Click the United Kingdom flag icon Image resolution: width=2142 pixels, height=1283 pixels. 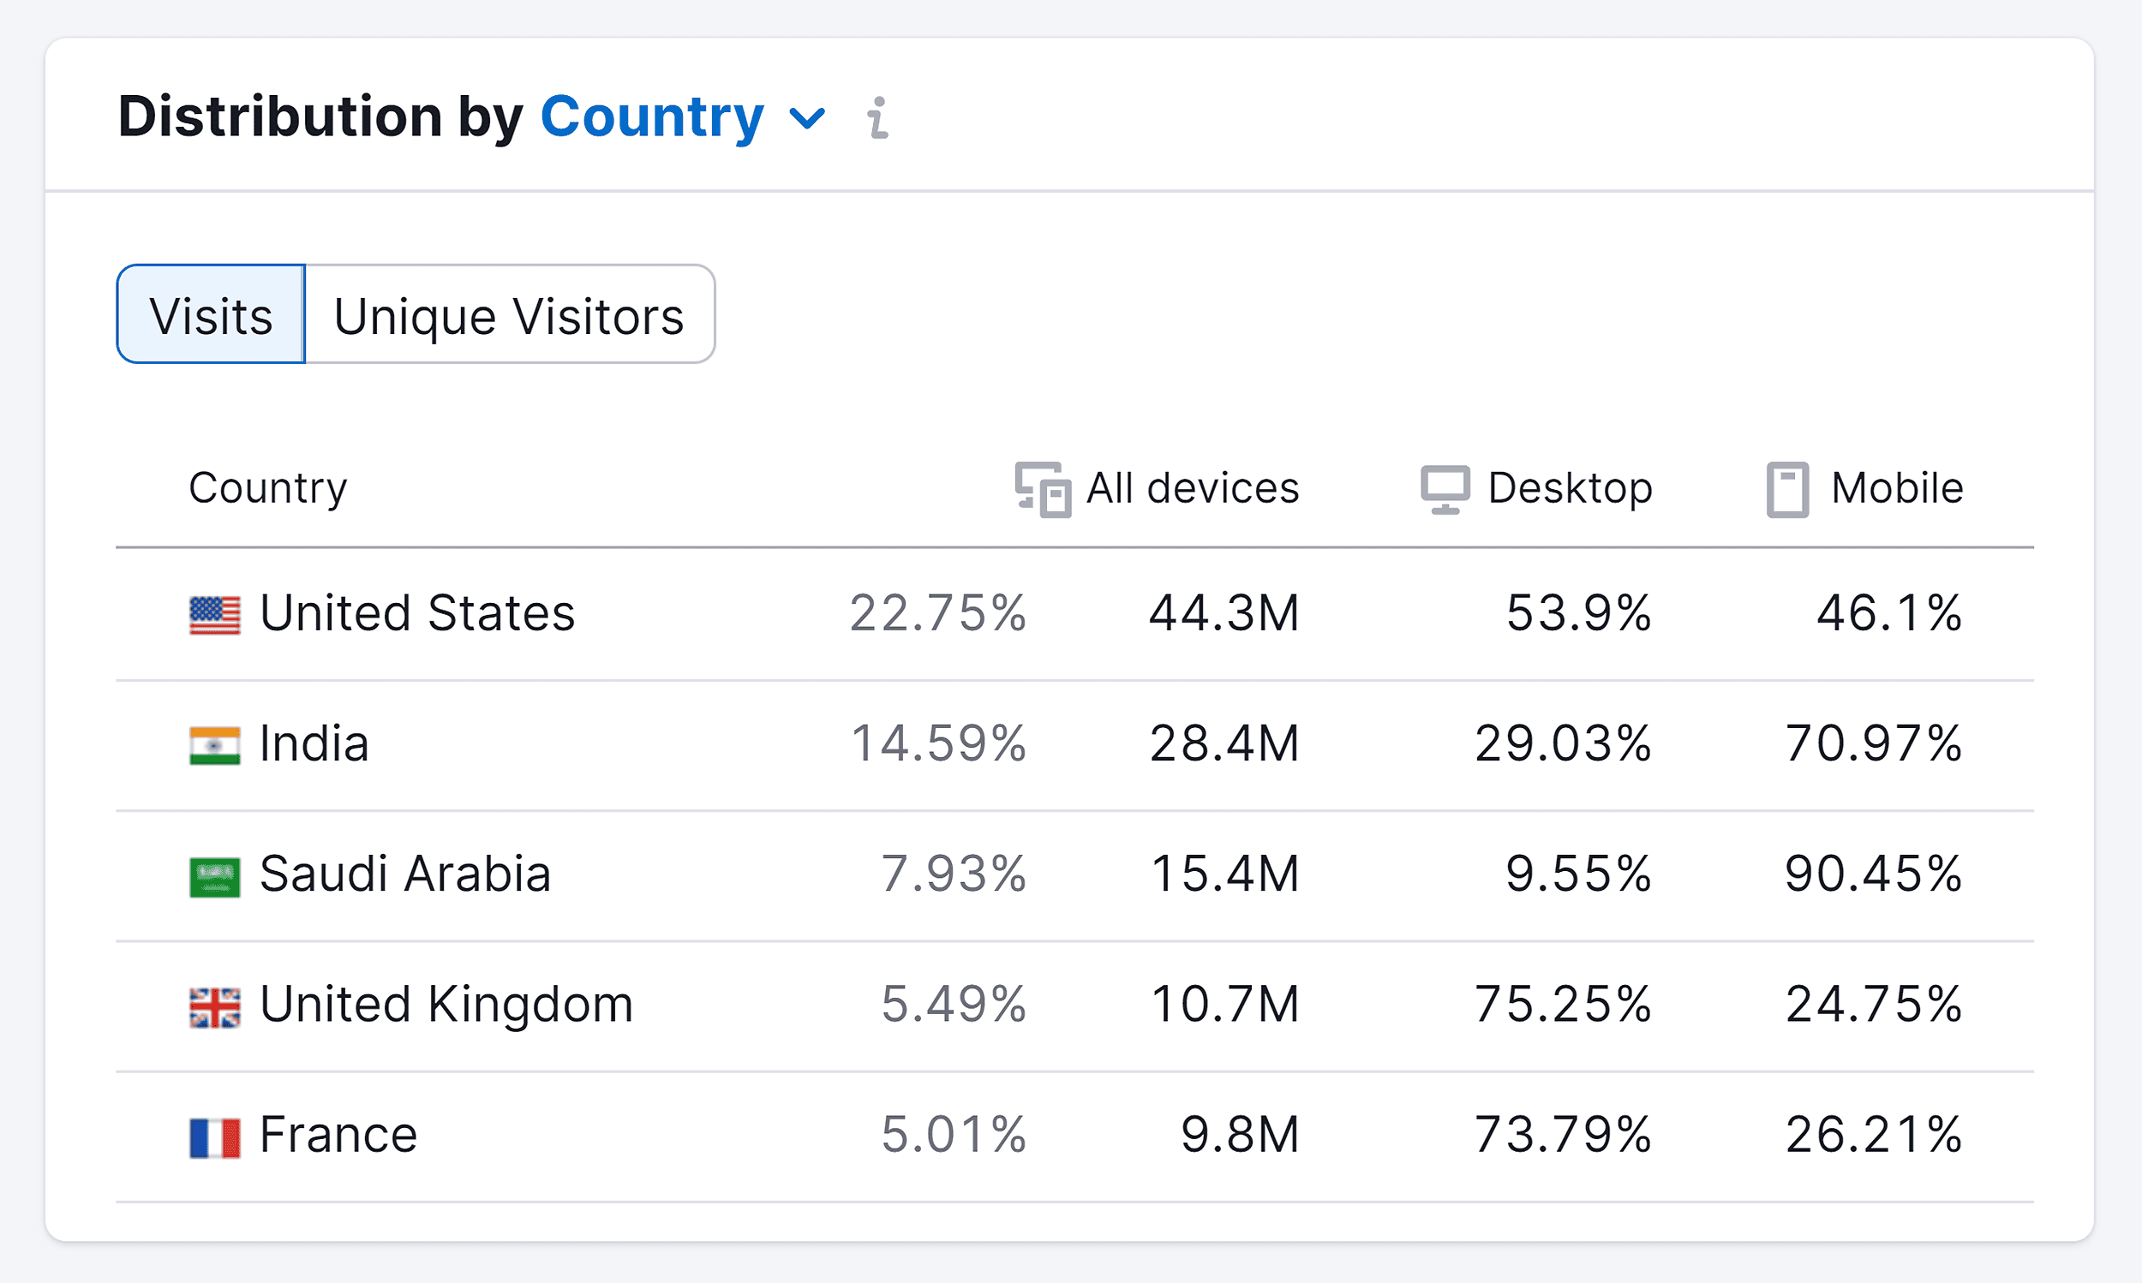tap(214, 1007)
